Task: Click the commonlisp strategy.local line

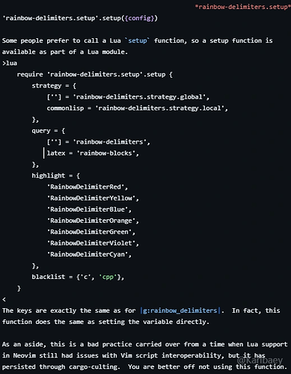Action: (x=137, y=108)
